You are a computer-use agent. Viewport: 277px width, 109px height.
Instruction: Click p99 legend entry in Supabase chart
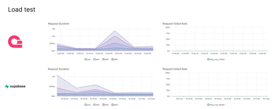click(x=115, y=104)
